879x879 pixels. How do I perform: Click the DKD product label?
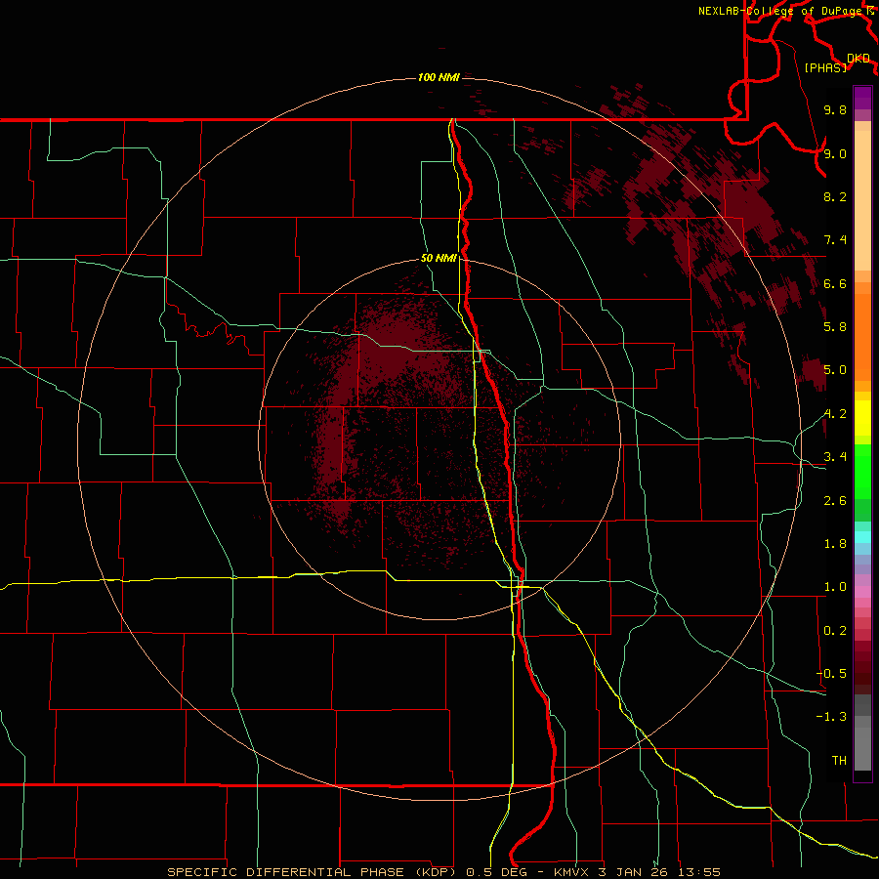tap(858, 59)
